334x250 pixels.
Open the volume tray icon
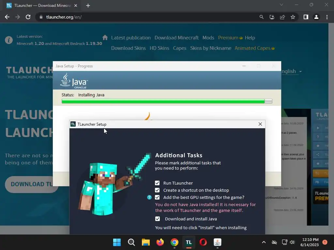coord(292,242)
